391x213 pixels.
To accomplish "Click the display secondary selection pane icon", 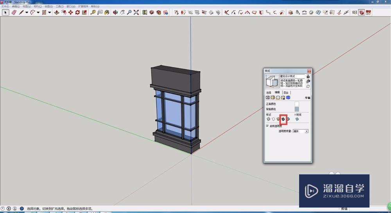I will pos(308,76).
